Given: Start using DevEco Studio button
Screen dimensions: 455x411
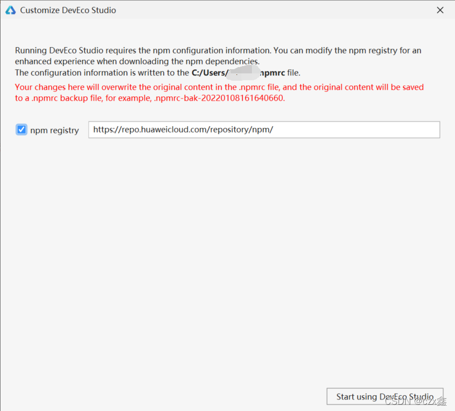Looking at the screenshot, I should [385, 396].
